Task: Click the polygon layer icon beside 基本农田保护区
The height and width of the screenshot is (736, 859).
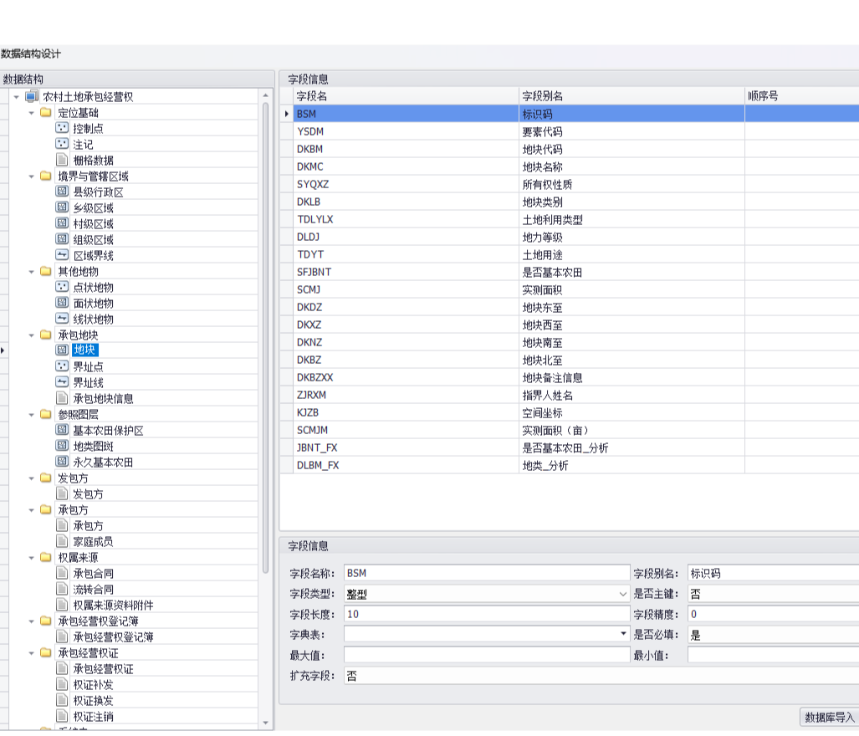Action: (x=62, y=430)
